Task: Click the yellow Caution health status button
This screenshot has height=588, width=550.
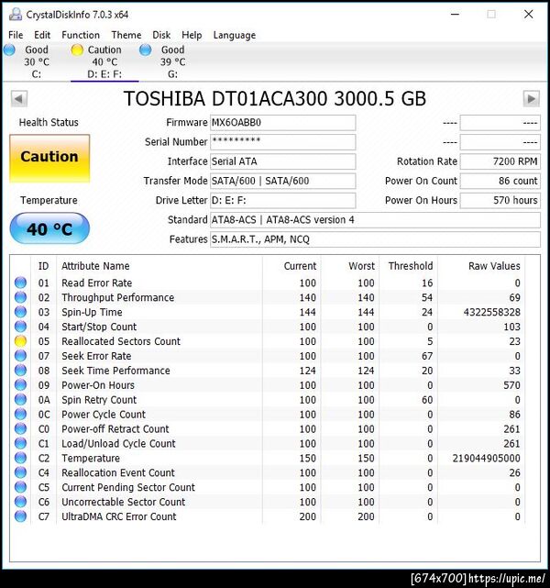Action: (x=49, y=159)
